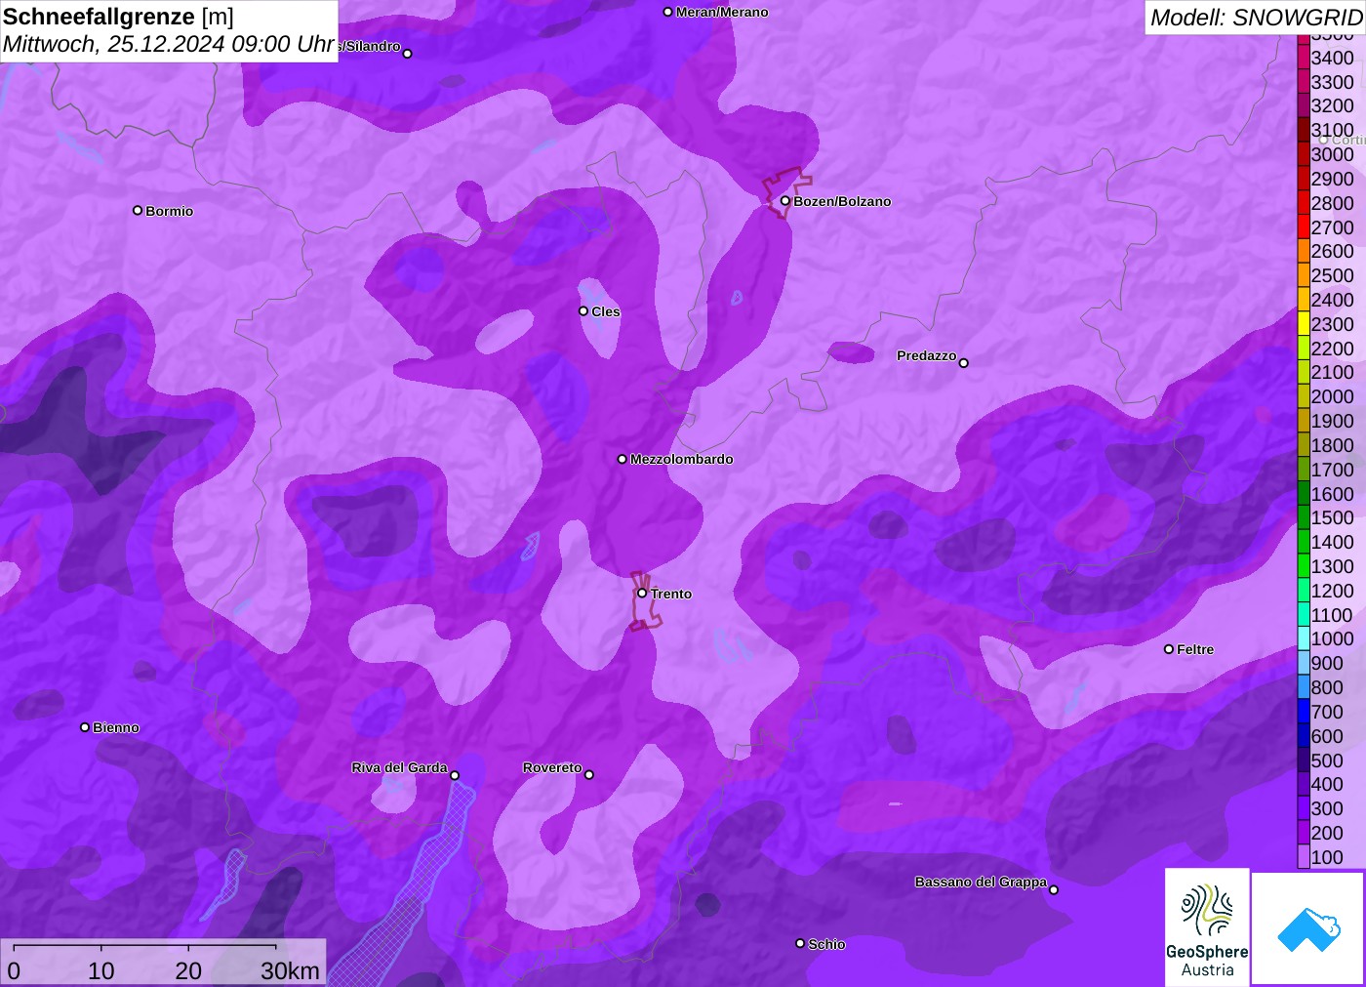
Task: Click the date Mittwoch, 25.12.2024 09:00 Uhr
Action: click(169, 44)
